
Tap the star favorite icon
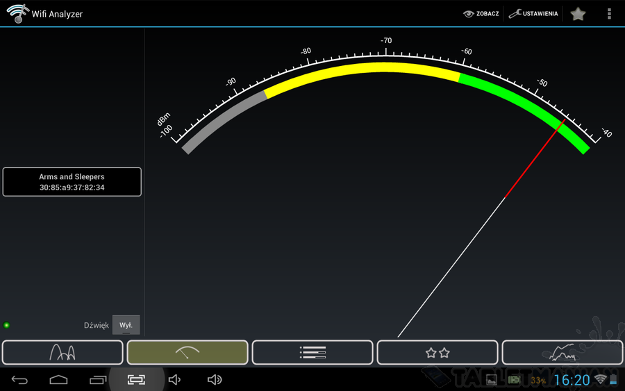point(578,14)
